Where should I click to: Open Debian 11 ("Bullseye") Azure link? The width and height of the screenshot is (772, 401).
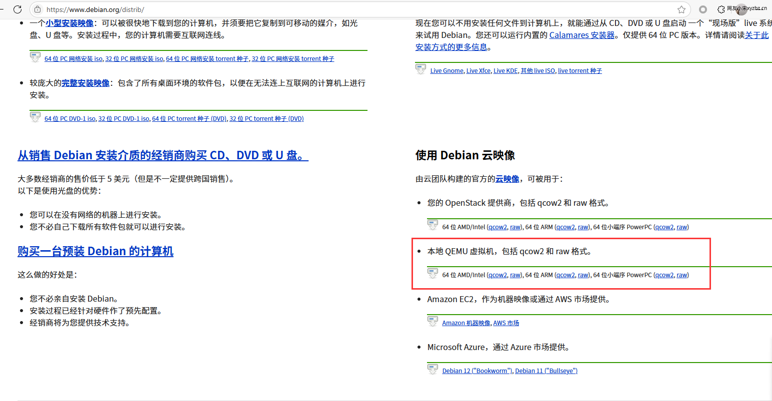546,371
